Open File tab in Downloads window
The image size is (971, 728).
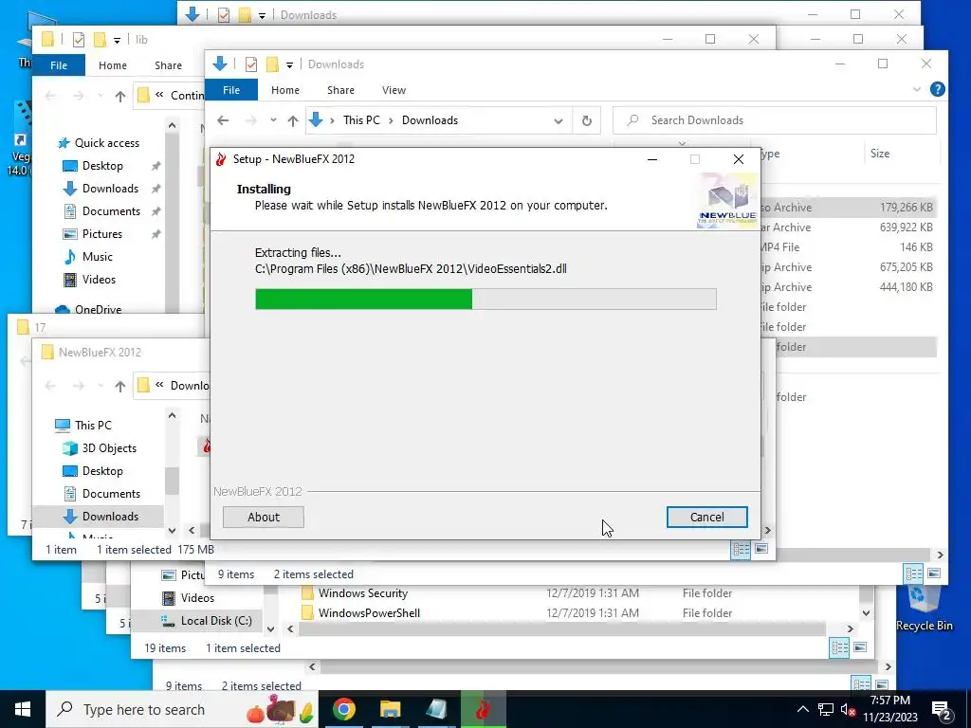[x=231, y=90]
